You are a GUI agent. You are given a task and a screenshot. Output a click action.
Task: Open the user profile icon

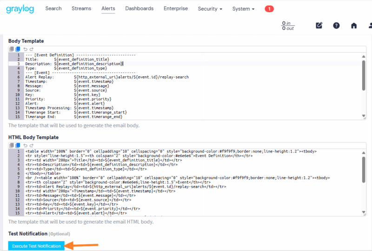pos(370,26)
